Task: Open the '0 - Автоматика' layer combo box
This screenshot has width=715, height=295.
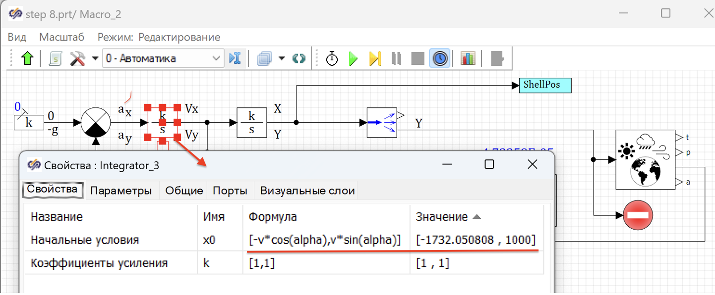Action: coord(163,58)
